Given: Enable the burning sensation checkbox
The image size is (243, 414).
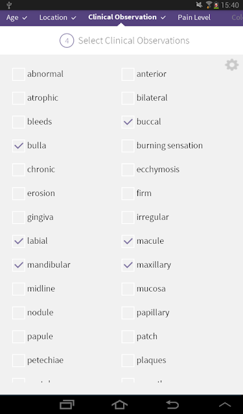Looking at the screenshot, I should 128,146.
